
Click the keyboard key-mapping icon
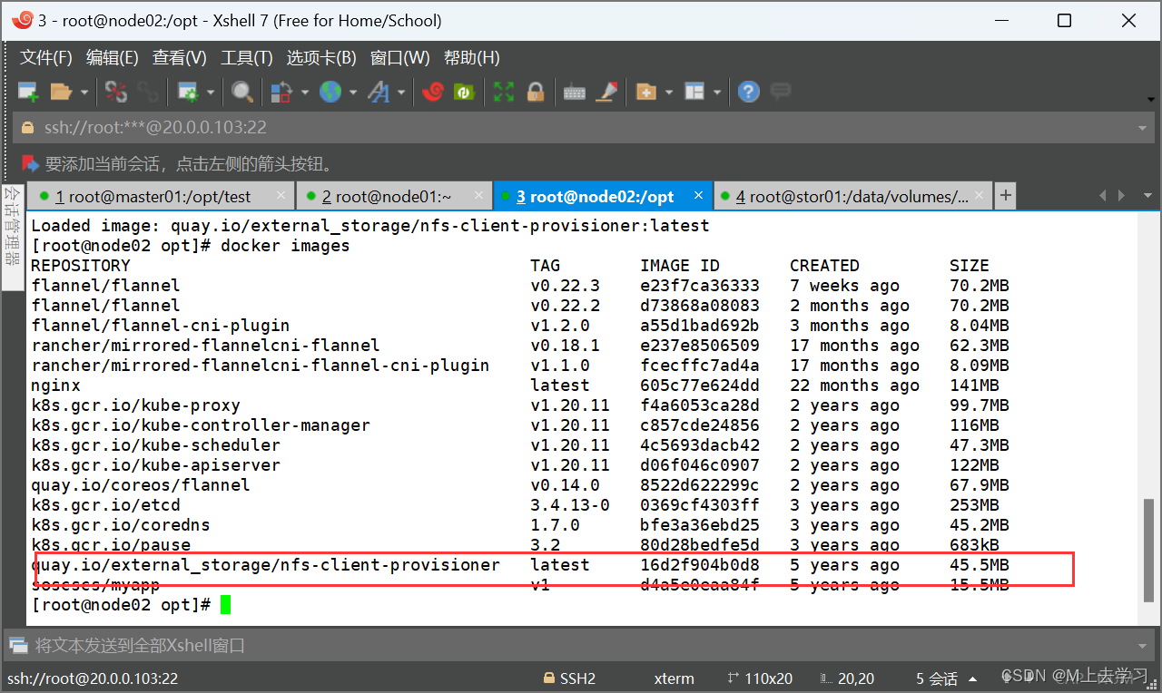click(575, 92)
